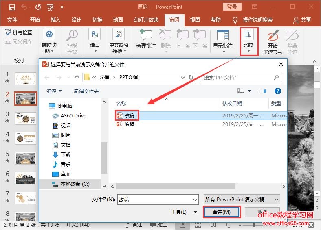Toggle 备注 notes in status bar
The height and width of the screenshot is (230, 321).
point(134,225)
